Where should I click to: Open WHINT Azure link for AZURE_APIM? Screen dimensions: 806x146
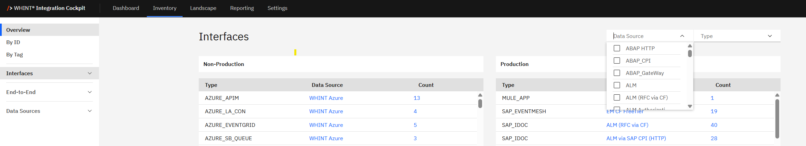pyautogui.click(x=326, y=98)
